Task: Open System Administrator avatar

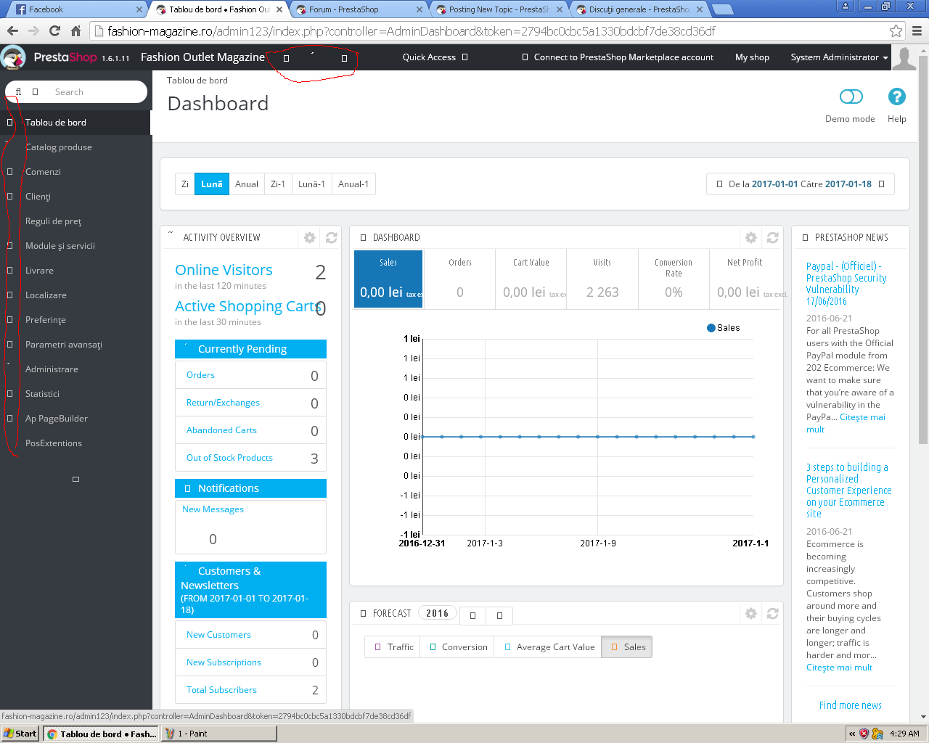Action: pos(904,57)
